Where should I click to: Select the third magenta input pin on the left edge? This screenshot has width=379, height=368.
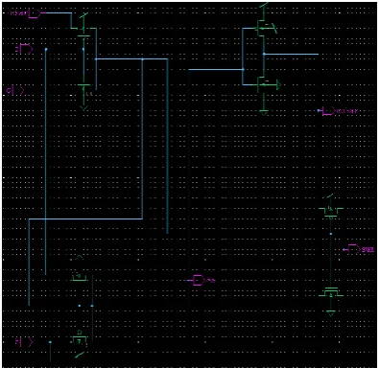click(16, 90)
